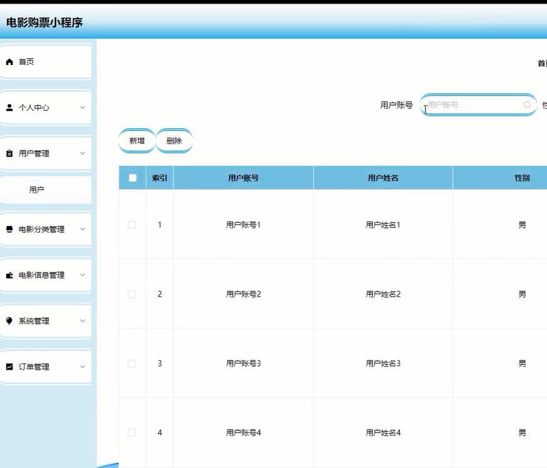Click the 电影购票小程序 header title
This screenshot has height=468, width=547.
44,23
